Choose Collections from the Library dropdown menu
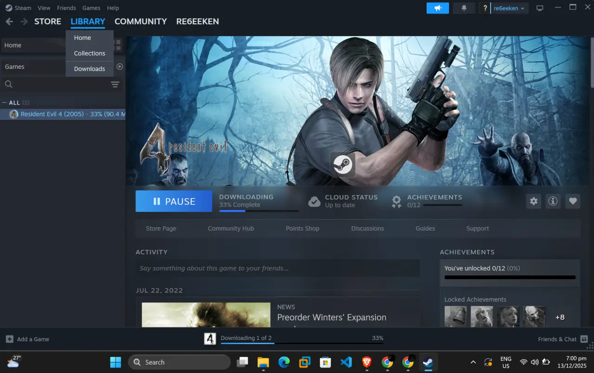Image resolution: width=594 pixels, height=373 pixels. 90,53
